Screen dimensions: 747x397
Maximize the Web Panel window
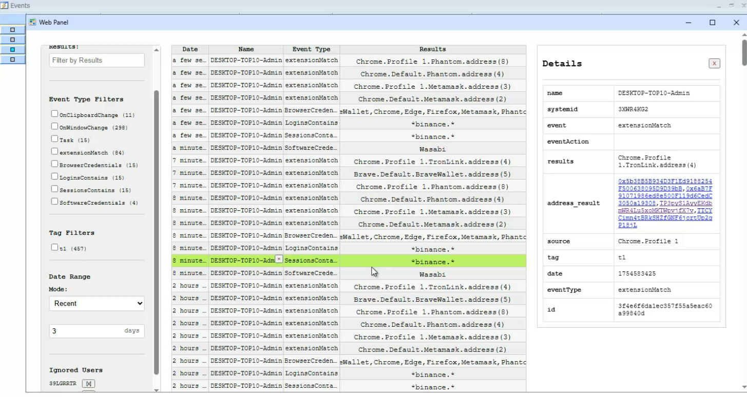713,23
